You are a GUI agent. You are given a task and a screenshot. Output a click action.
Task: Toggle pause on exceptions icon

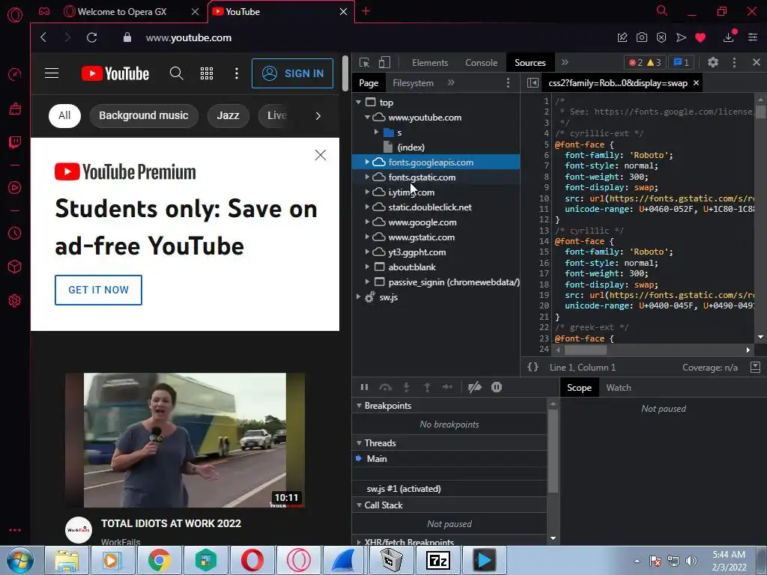[497, 387]
